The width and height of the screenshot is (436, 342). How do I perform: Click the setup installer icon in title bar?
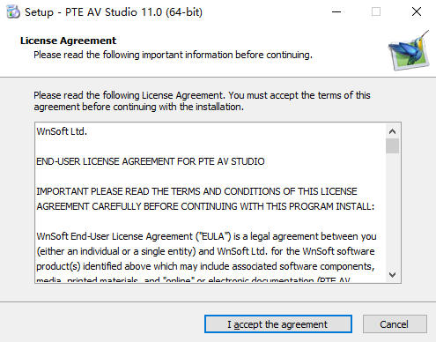tap(13, 11)
